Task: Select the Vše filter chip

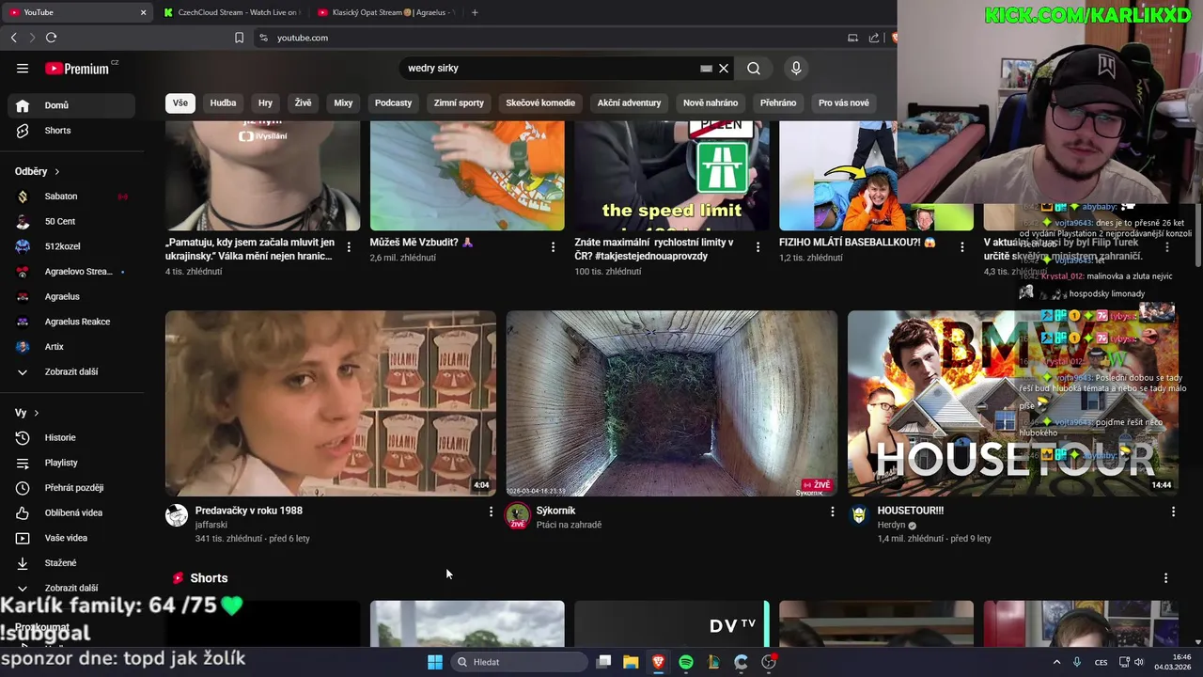Action: (x=180, y=102)
